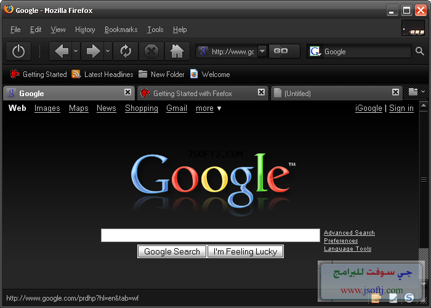Open search engine selector icon
431x308 pixels.
315,51
